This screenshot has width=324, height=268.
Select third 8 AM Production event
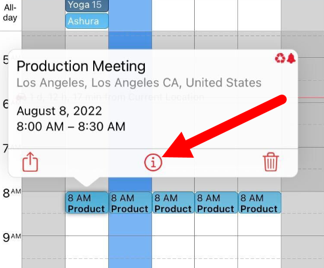173,202
